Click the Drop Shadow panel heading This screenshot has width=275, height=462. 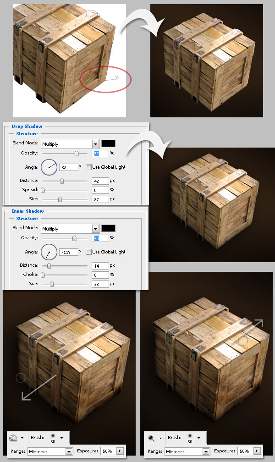coord(27,126)
